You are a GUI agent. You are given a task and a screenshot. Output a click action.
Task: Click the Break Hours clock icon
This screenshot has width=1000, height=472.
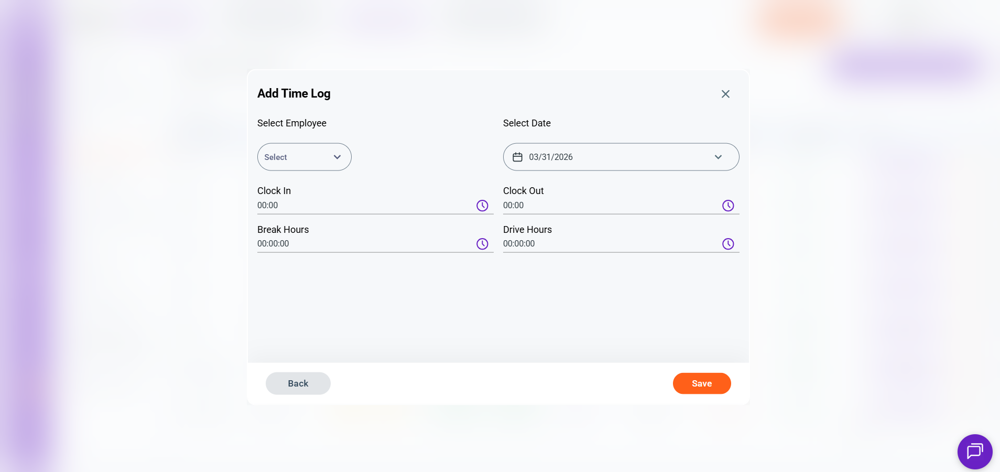tap(482, 244)
